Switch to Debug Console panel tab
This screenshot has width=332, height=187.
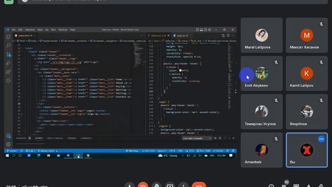54,138
